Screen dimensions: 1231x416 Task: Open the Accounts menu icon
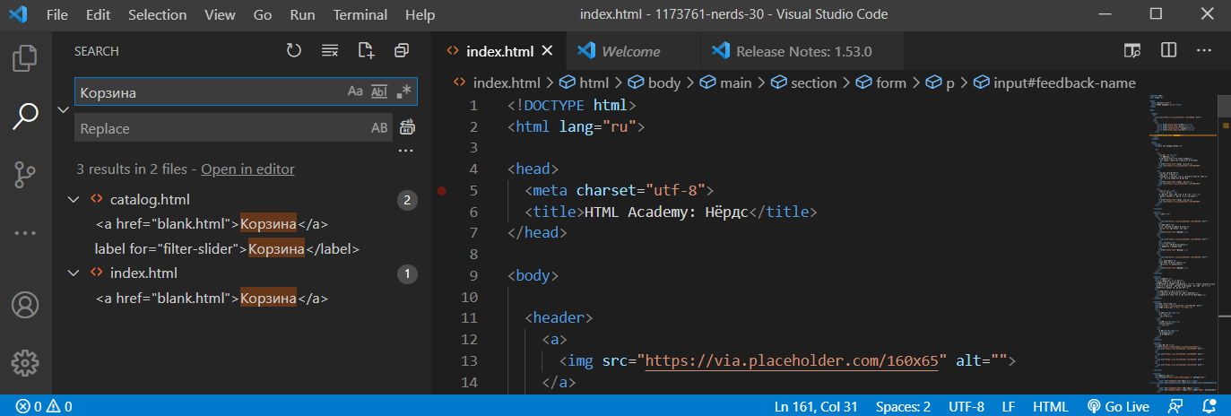25,304
